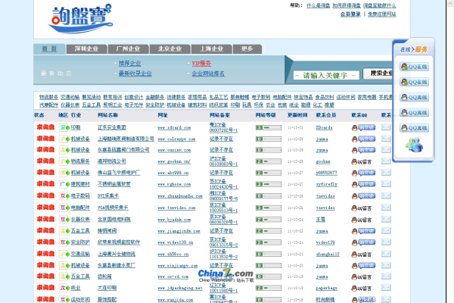The image size is (454, 303).
Task: Open the shanghai12 member profile
Action: (x=328, y=255)
